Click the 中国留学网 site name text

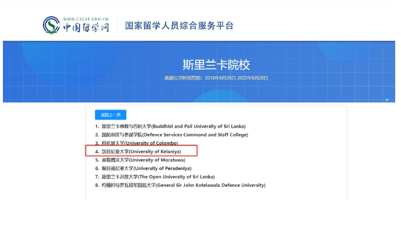[86, 27]
